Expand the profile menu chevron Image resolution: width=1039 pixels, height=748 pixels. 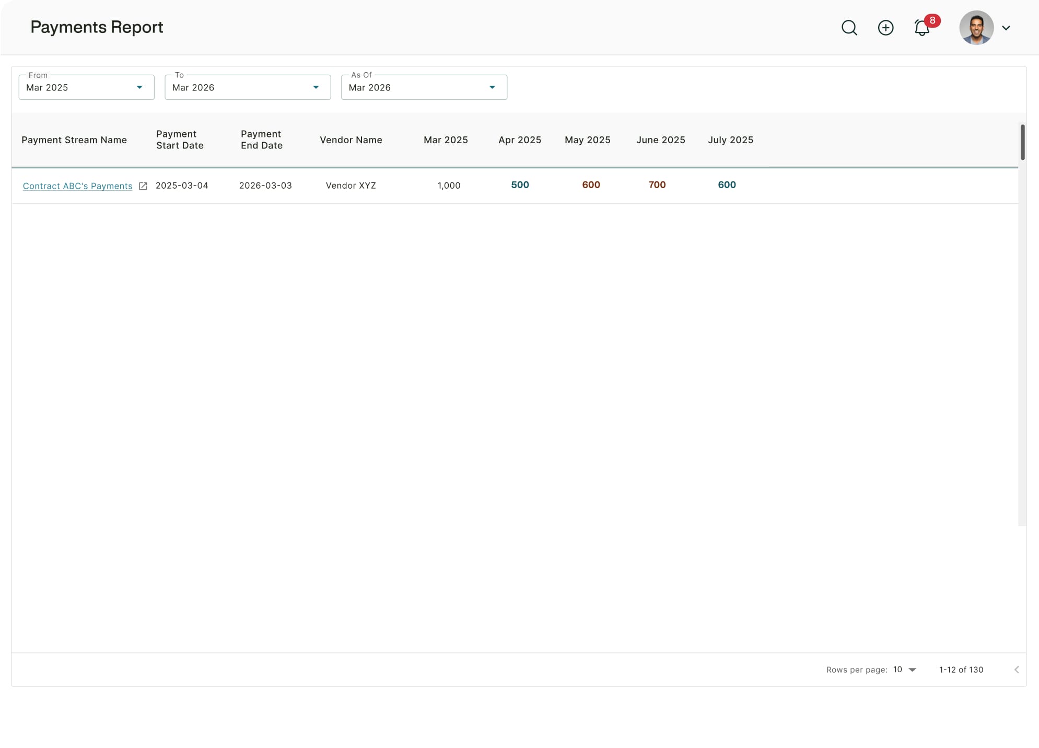(1006, 28)
